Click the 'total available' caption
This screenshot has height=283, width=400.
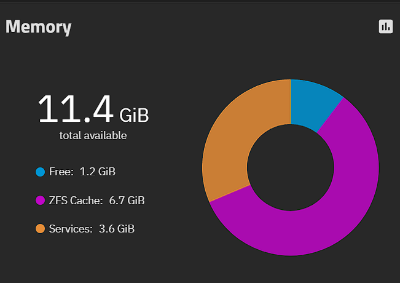click(93, 135)
